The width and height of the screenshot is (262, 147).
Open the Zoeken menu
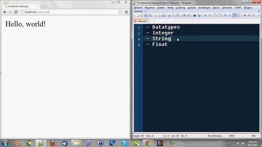(x=161, y=8)
